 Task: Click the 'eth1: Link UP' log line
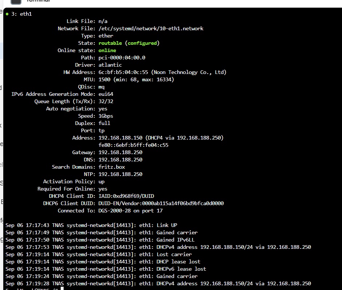tap(91, 225)
